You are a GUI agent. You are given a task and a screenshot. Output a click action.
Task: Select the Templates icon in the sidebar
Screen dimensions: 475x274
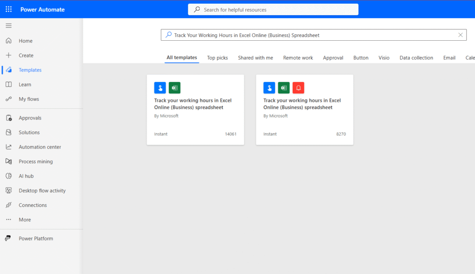tap(8, 69)
